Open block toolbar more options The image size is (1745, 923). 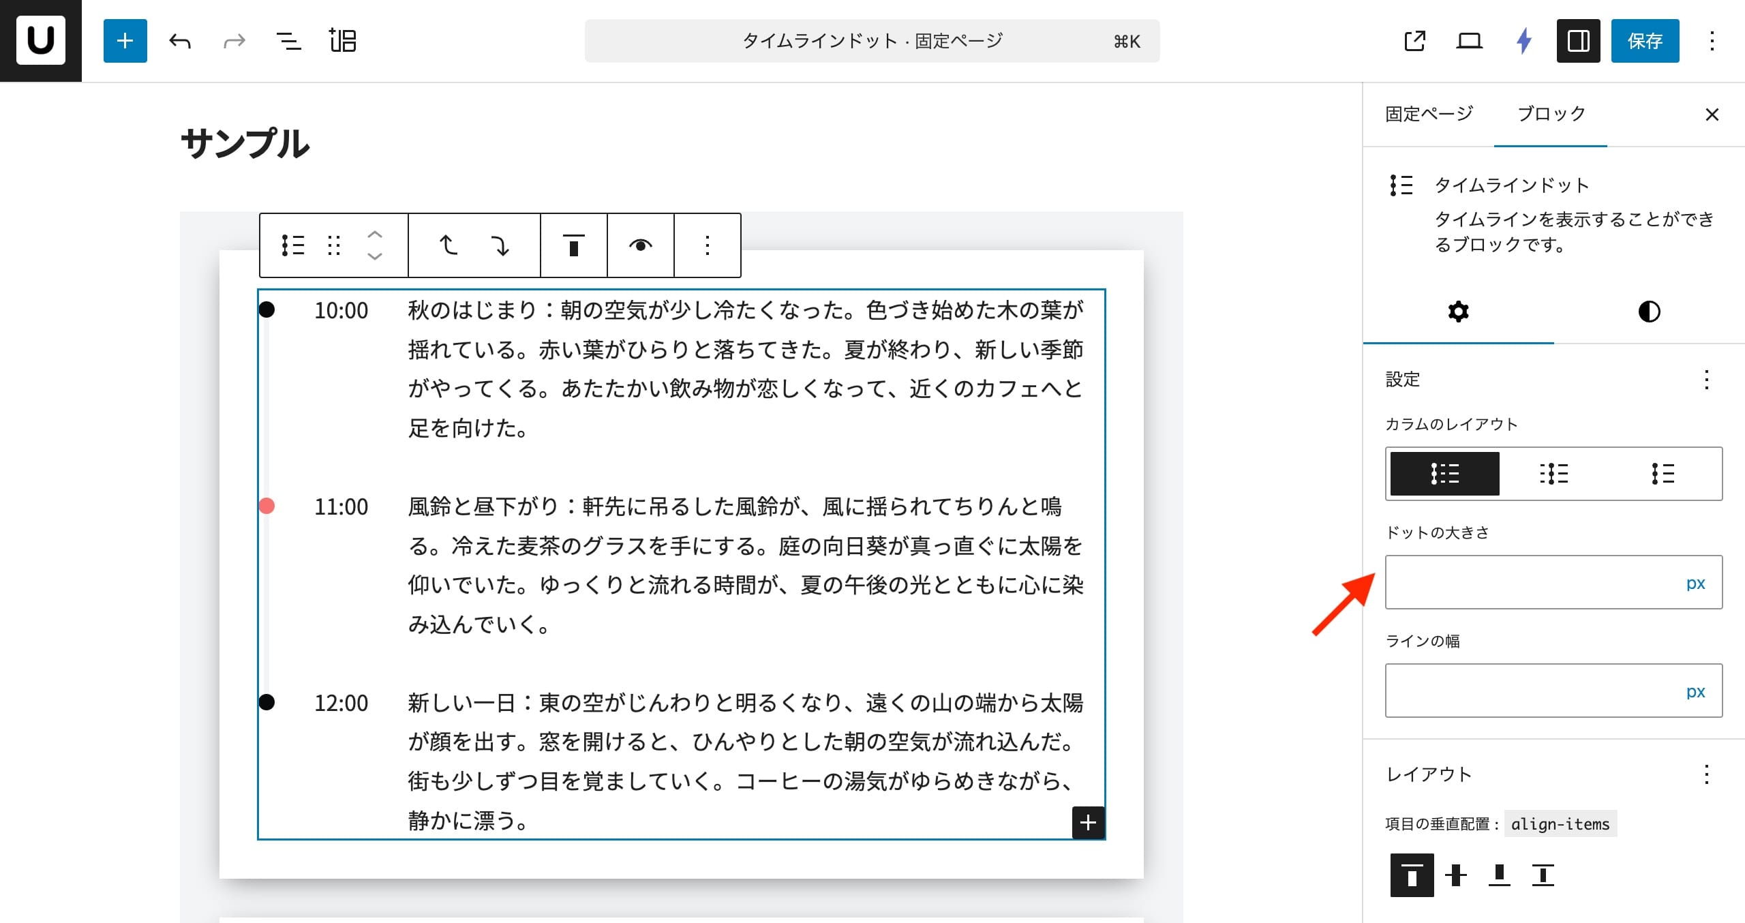click(x=708, y=245)
